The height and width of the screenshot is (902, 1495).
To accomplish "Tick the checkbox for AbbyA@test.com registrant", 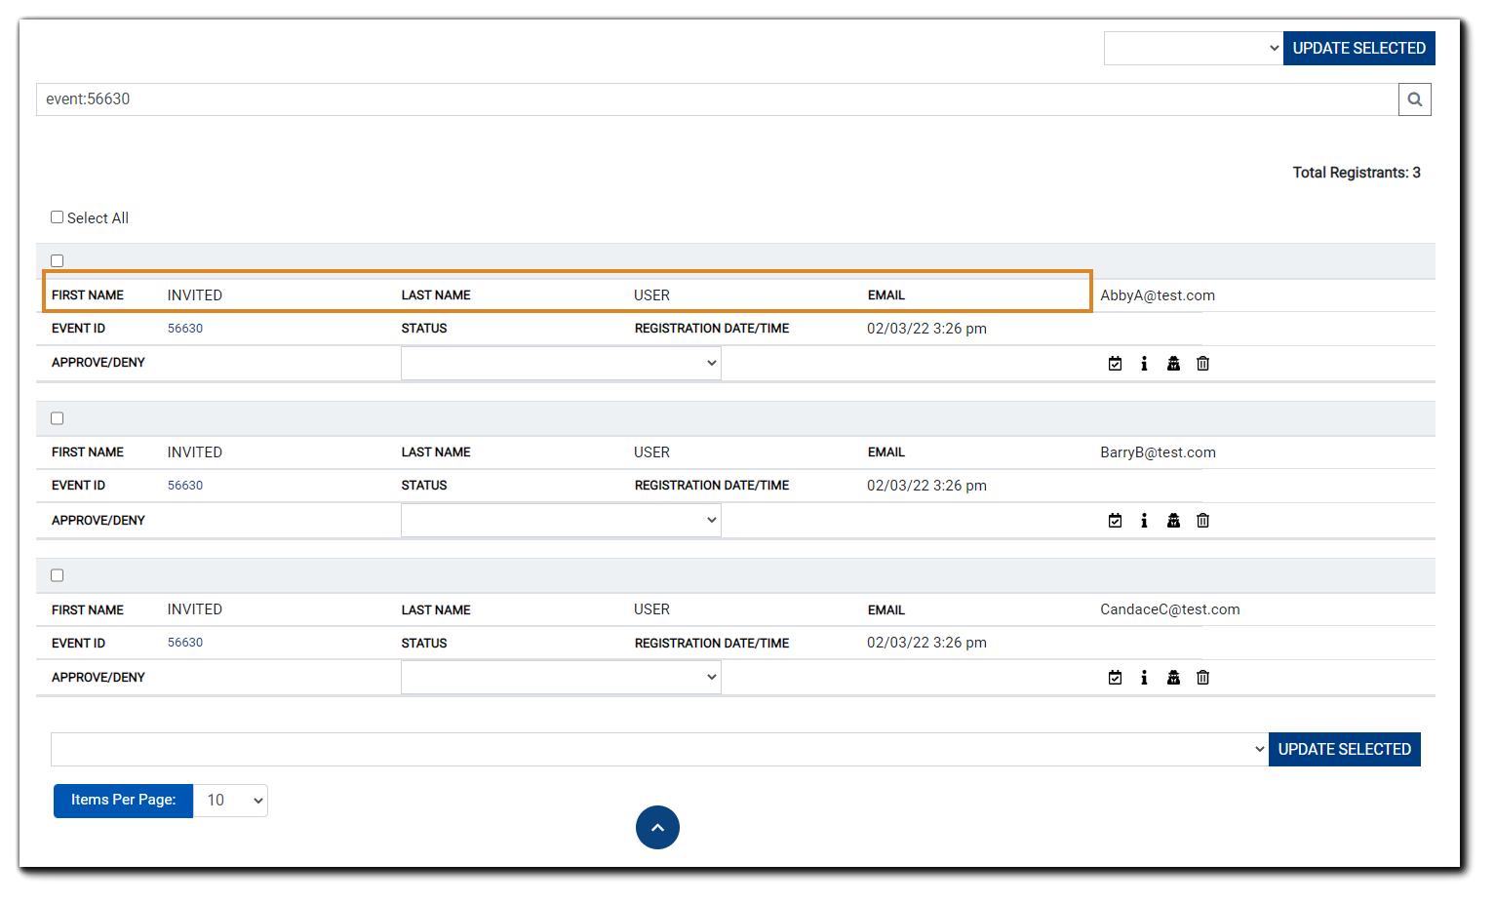I will (58, 260).
